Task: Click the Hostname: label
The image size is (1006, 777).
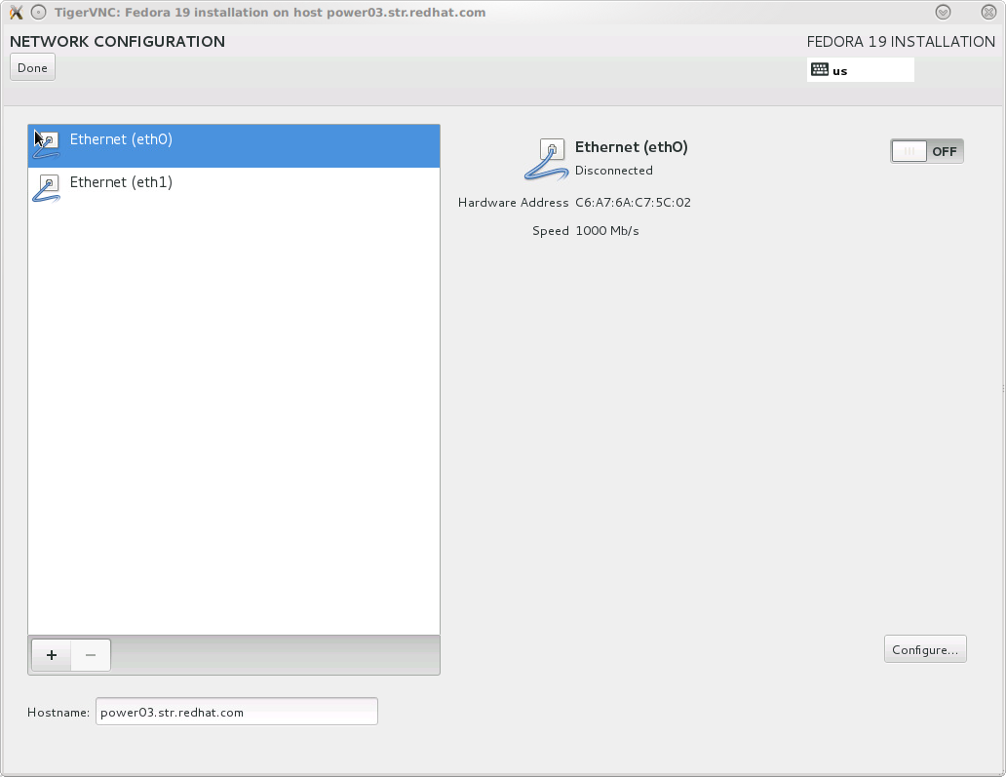Action: [58, 713]
